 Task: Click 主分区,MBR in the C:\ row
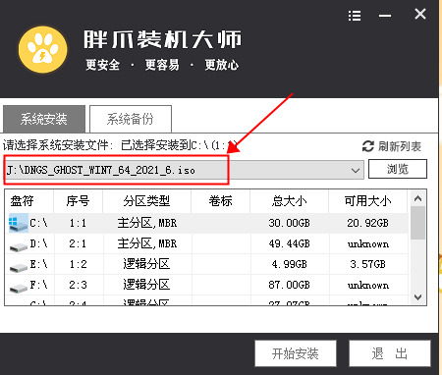tap(147, 224)
